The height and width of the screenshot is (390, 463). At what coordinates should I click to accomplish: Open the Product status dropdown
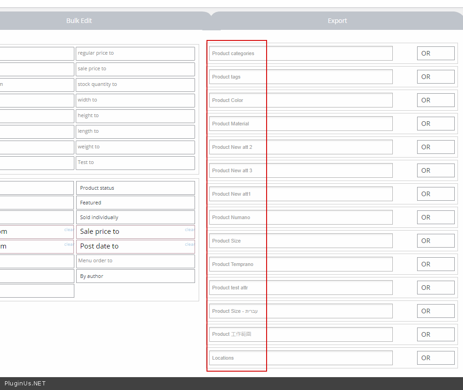135,188
